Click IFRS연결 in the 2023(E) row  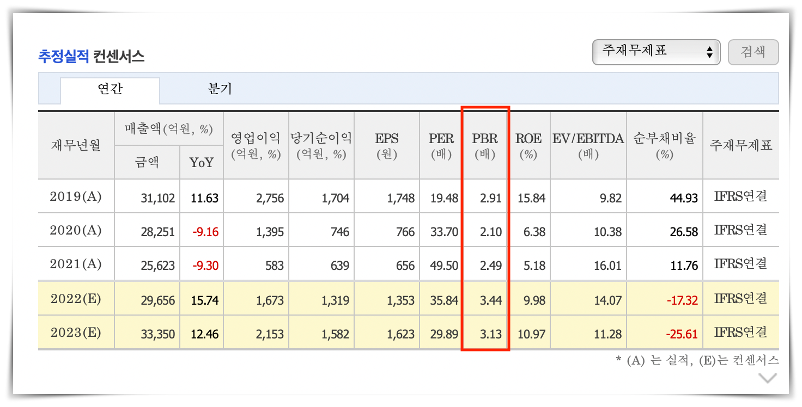click(x=741, y=332)
